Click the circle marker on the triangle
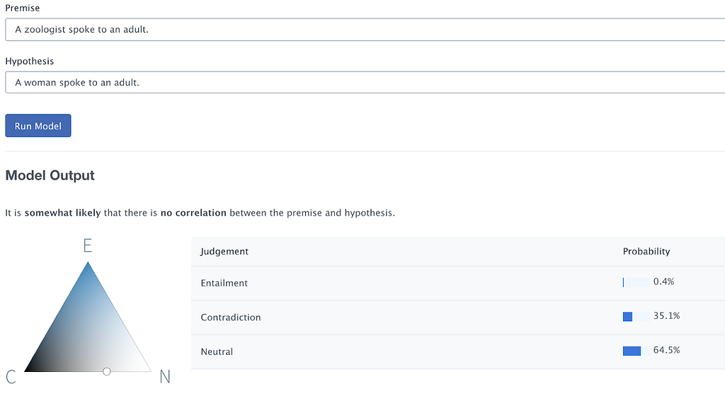The image size is (725, 396). pyautogui.click(x=107, y=371)
